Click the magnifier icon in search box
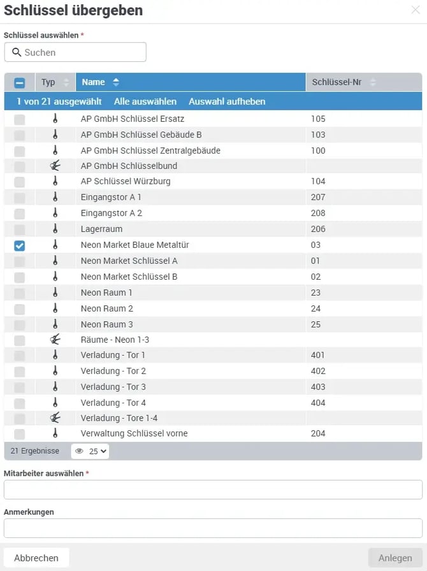The height and width of the screenshot is (571, 427). coord(17,52)
